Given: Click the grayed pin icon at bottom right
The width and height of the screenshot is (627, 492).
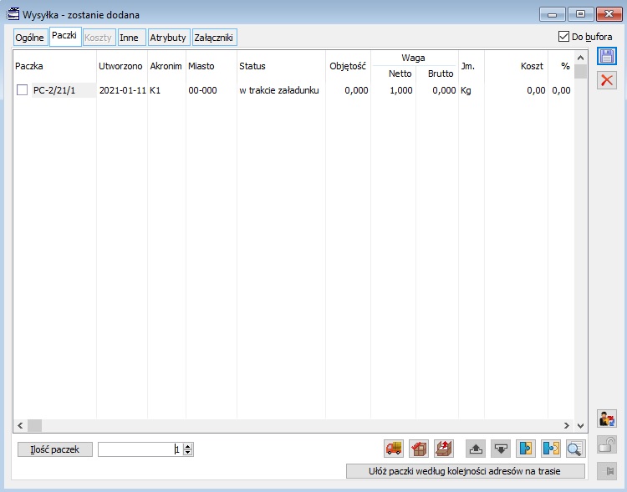Looking at the screenshot, I should pos(607,471).
